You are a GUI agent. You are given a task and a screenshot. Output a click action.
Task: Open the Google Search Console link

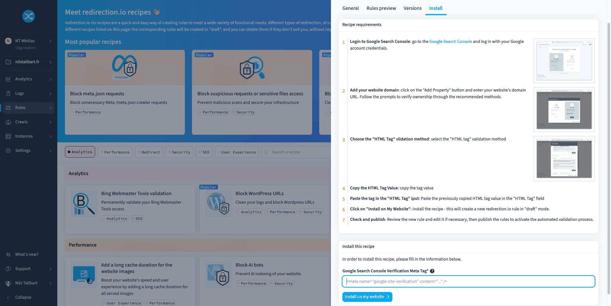(450, 41)
